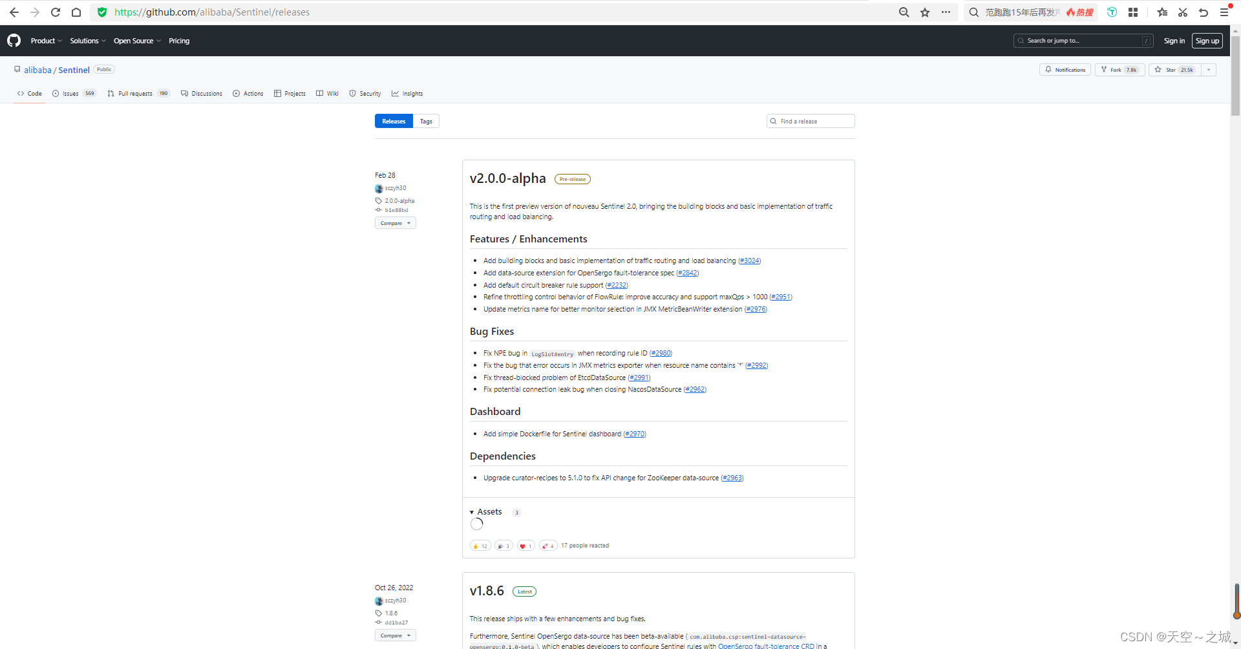Viewport: 1241px width, 649px height.
Task: Click the rocket reaction 4
Action: coord(548,546)
